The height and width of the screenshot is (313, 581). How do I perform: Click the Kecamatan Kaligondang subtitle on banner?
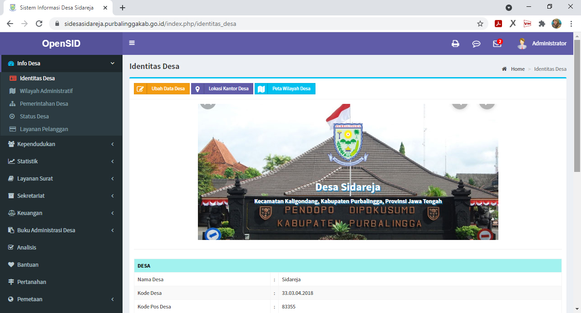tap(348, 201)
